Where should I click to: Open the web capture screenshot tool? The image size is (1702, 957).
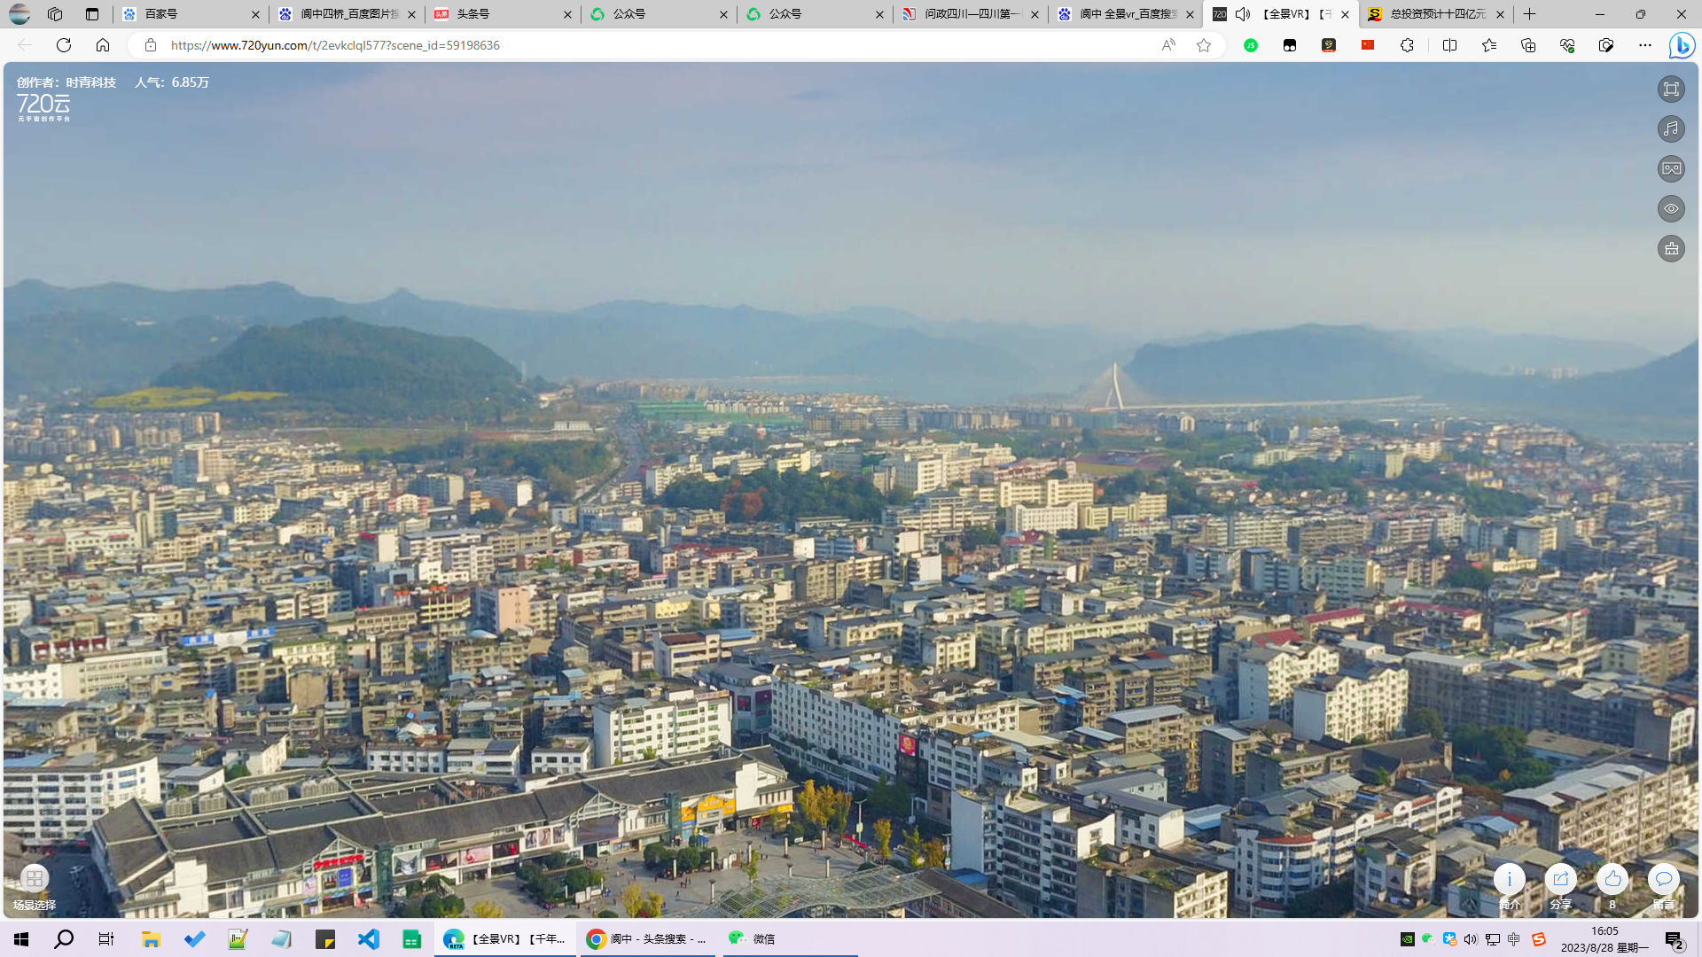[1606, 45]
